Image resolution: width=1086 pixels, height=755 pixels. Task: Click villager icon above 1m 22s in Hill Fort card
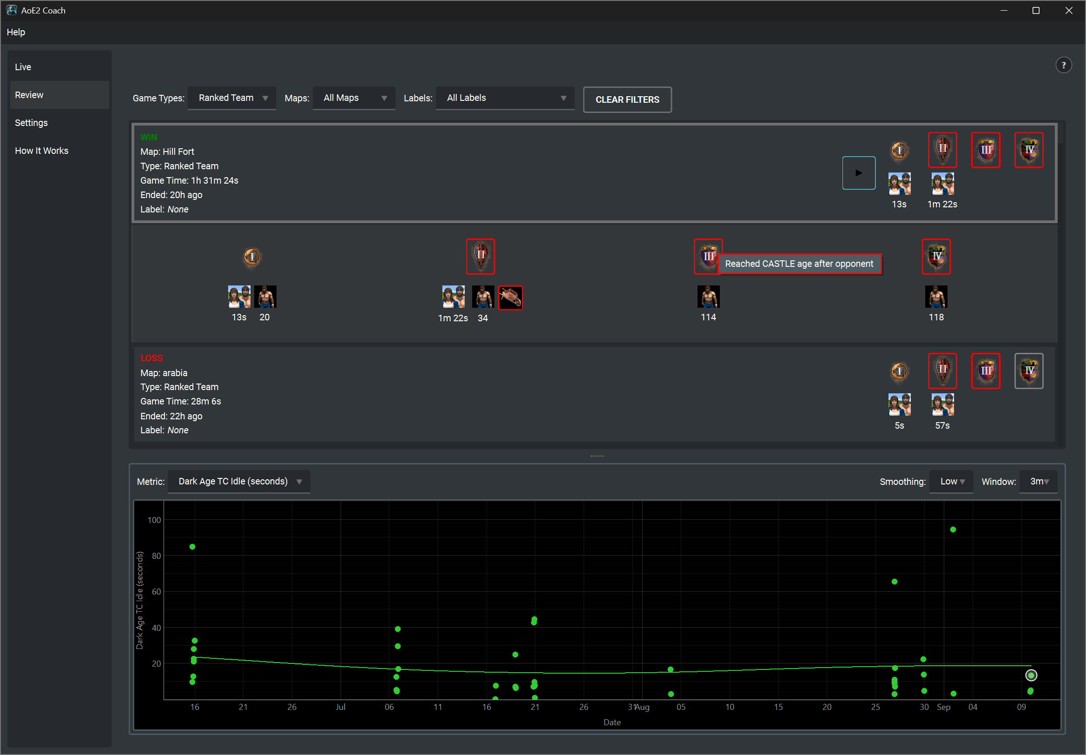(942, 184)
